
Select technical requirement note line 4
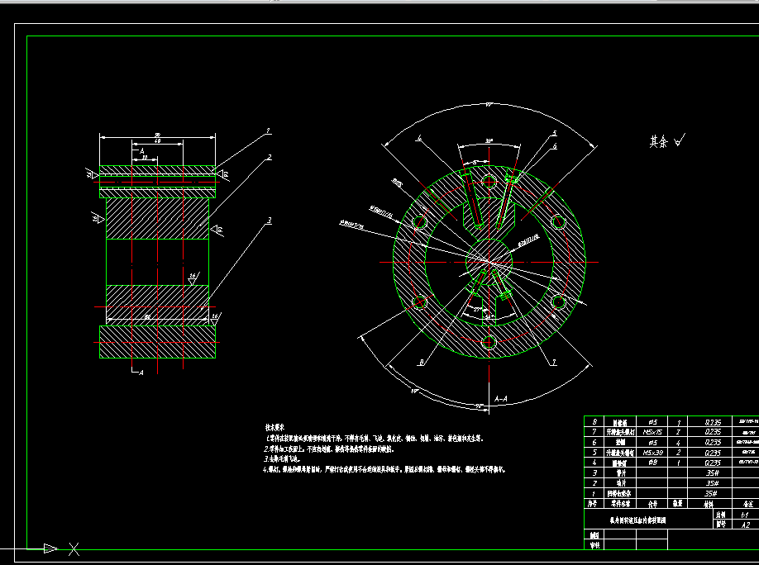tap(384, 469)
